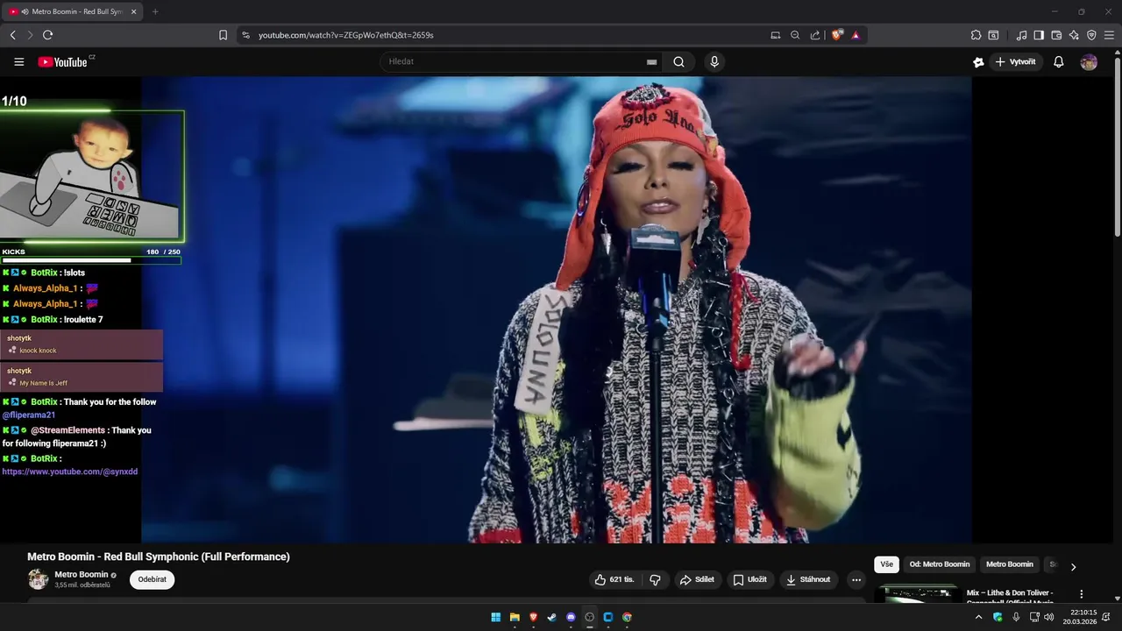1122x631 pixels.
Task: Select the Metro Boomin browser tab
Action: click(70, 12)
